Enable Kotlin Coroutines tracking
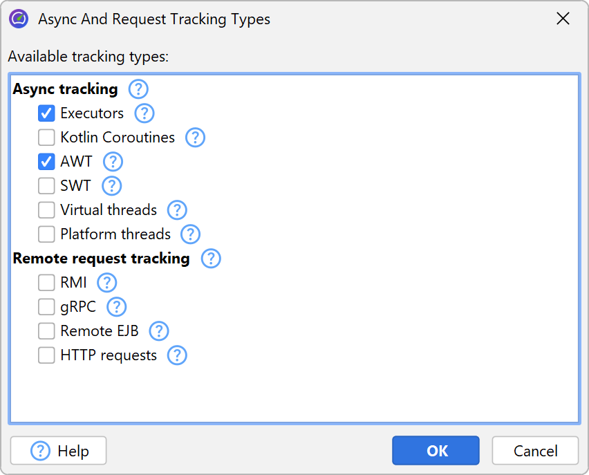 coord(46,138)
